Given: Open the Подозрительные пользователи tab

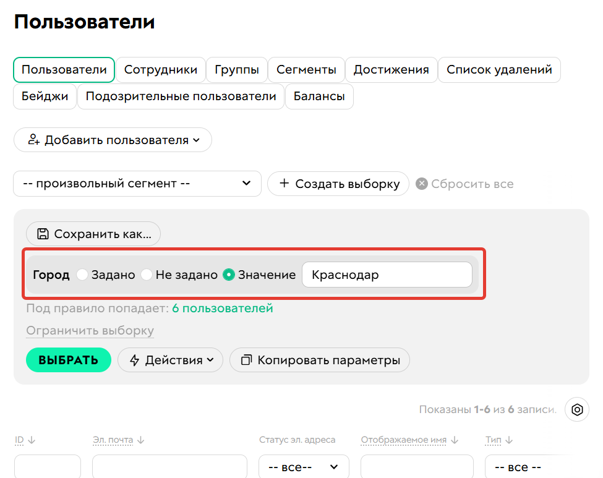Looking at the screenshot, I should click(181, 96).
